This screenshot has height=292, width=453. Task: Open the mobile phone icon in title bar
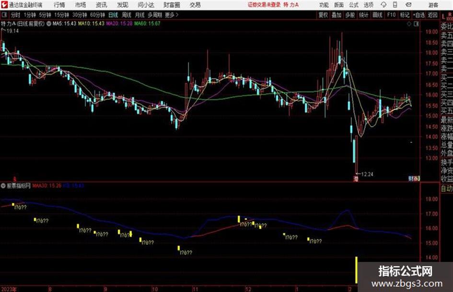(x=395, y=5)
